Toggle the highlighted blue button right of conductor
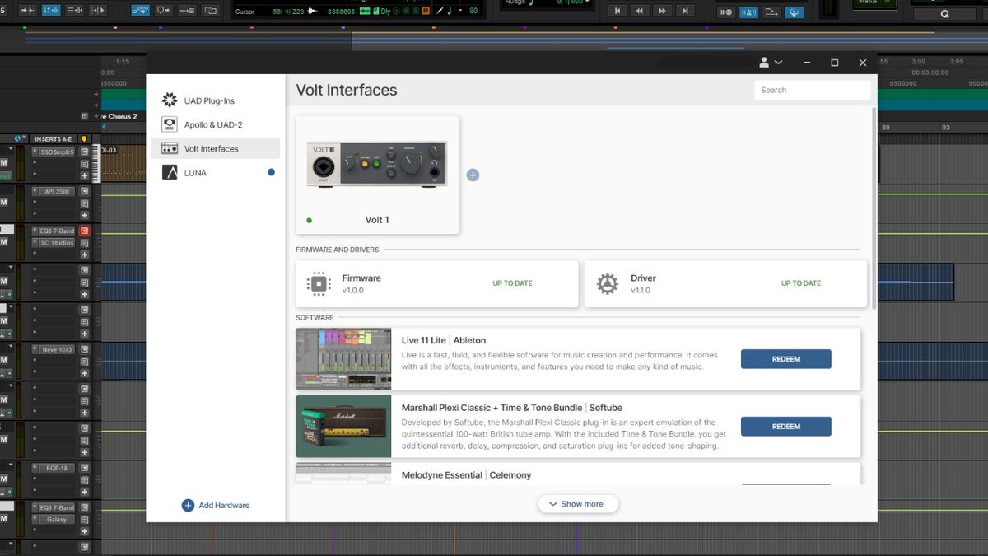Image resolution: width=988 pixels, height=556 pixels. pyautogui.click(x=795, y=12)
